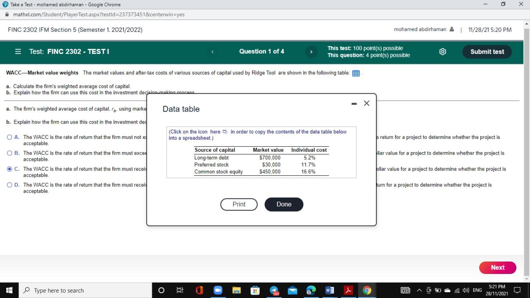This screenshot has height=298, width=530.
Task: Open the Windows Start menu
Action: click(9, 291)
